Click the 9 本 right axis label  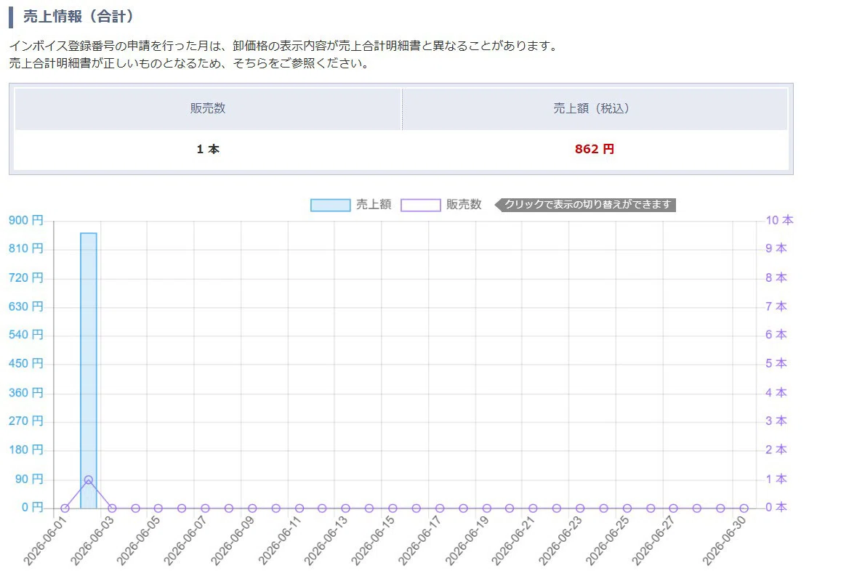pyautogui.click(x=776, y=248)
